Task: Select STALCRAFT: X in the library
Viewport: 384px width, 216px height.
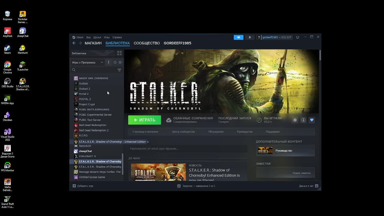Action: click(x=97, y=156)
